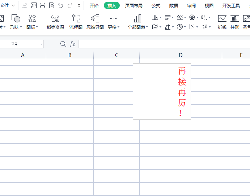Open 稻壳资源 store
Viewport: 250px width, 196px height.
coord(55,22)
